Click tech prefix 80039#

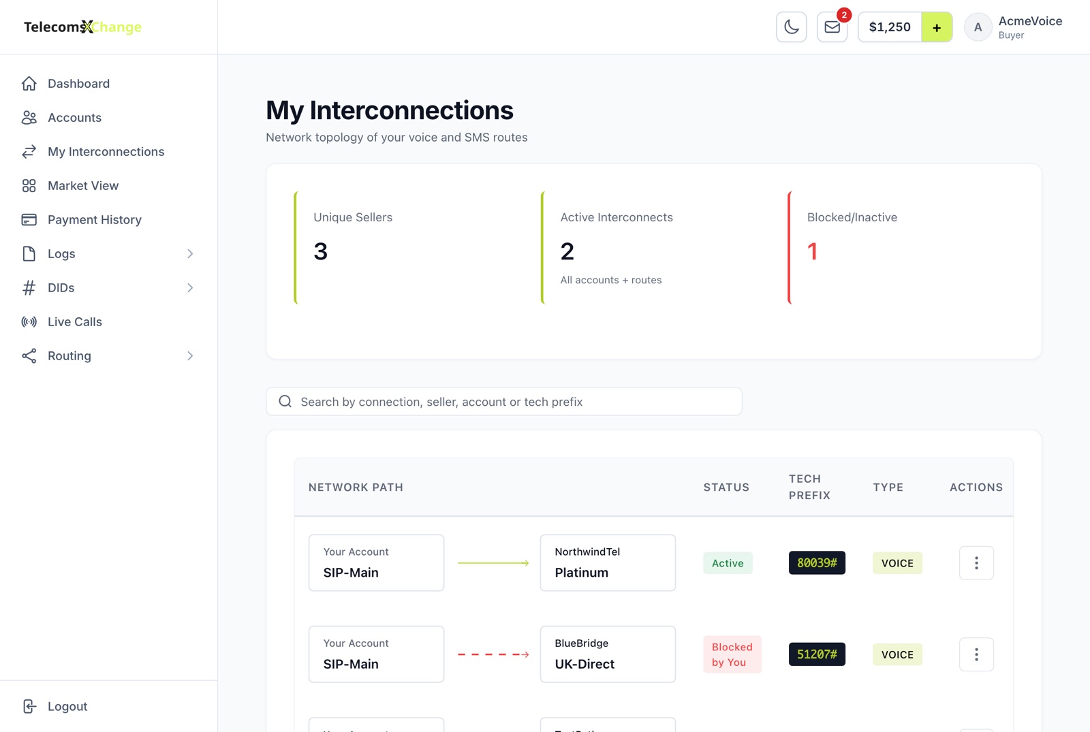tap(817, 562)
